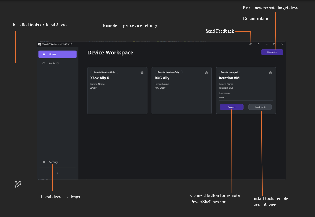315x217 pixels.
Task: Connect to the Iteration VM device
Action: pos(232,107)
